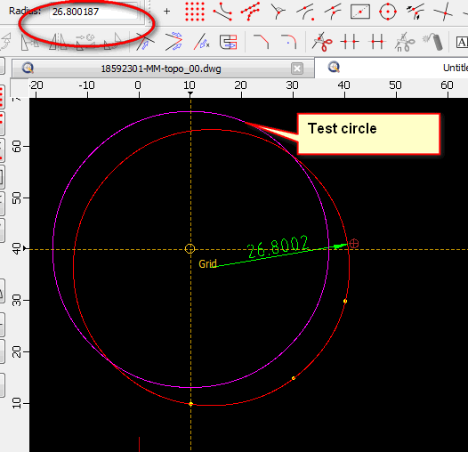Switch to the Untitled drawing tab
This screenshot has height=452, width=468.
[391, 69]
